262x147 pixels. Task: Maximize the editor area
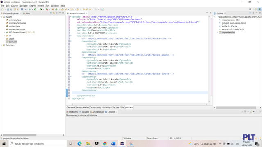tap(210, 13)
